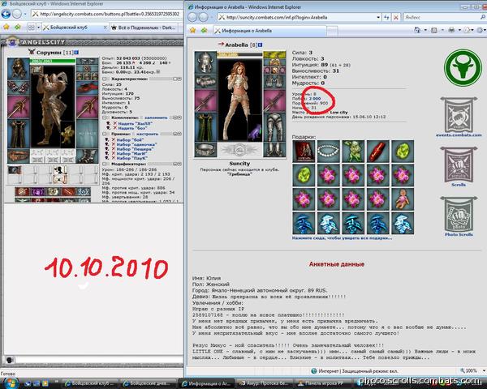Click the Home toolbar icon in the Arabella window
Screen dimensions: 487x389
tap(417, 30)
